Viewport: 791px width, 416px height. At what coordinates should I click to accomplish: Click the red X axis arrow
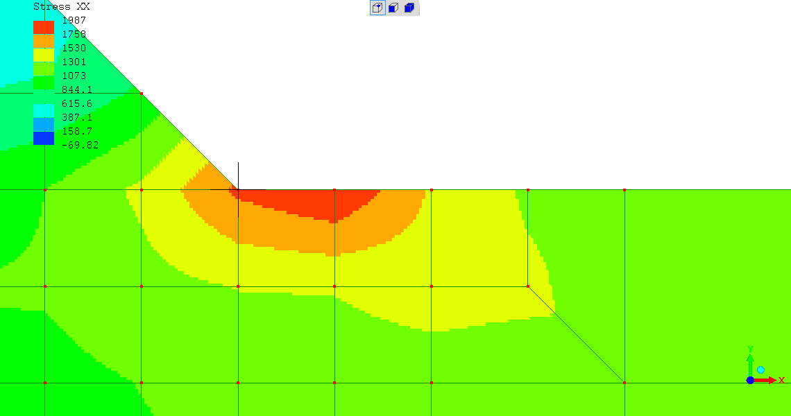[767, 380]
